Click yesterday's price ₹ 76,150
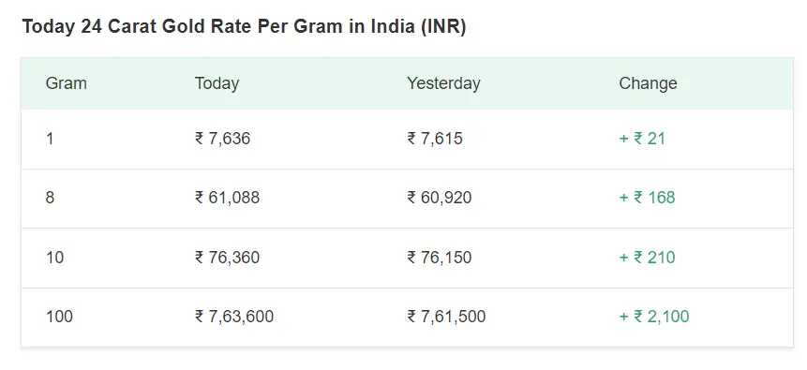 pyautogui.click(x=439, y=258)
